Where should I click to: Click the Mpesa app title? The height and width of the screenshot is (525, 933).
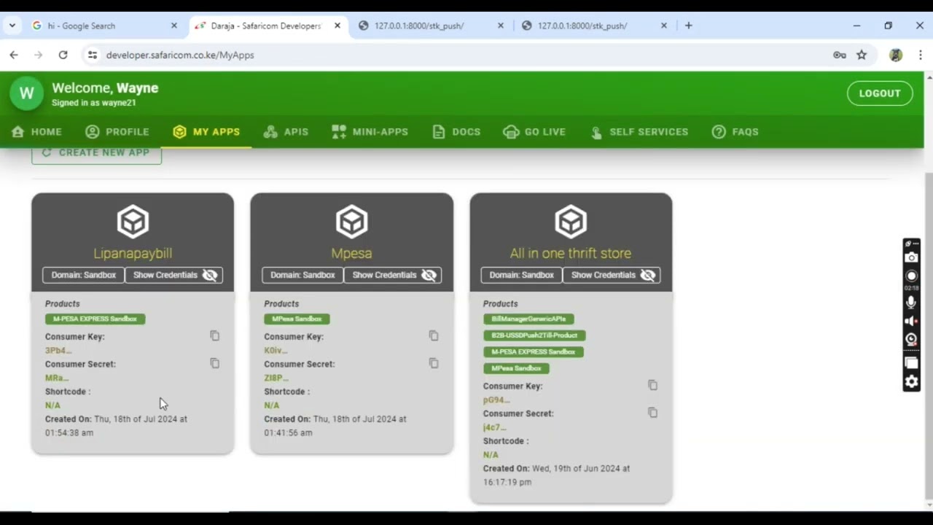(351, 253)
